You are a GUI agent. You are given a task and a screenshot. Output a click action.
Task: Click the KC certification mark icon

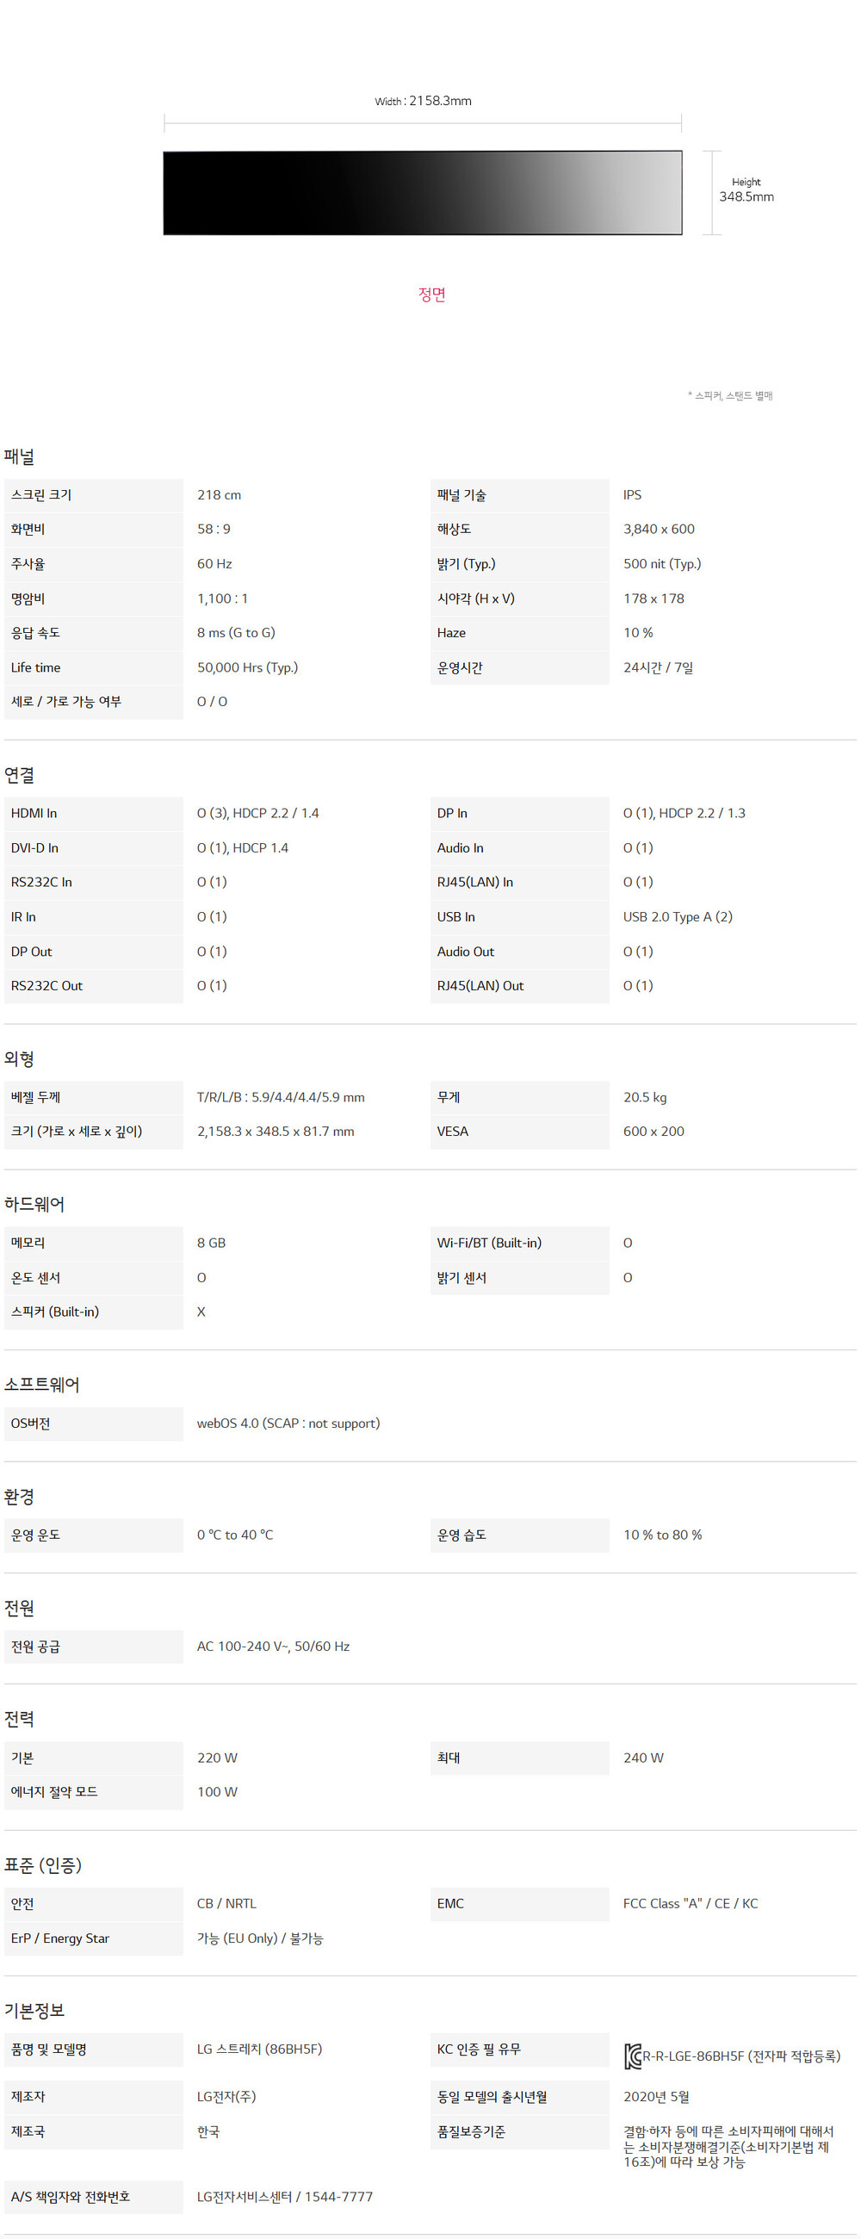tap(632, 2056)
